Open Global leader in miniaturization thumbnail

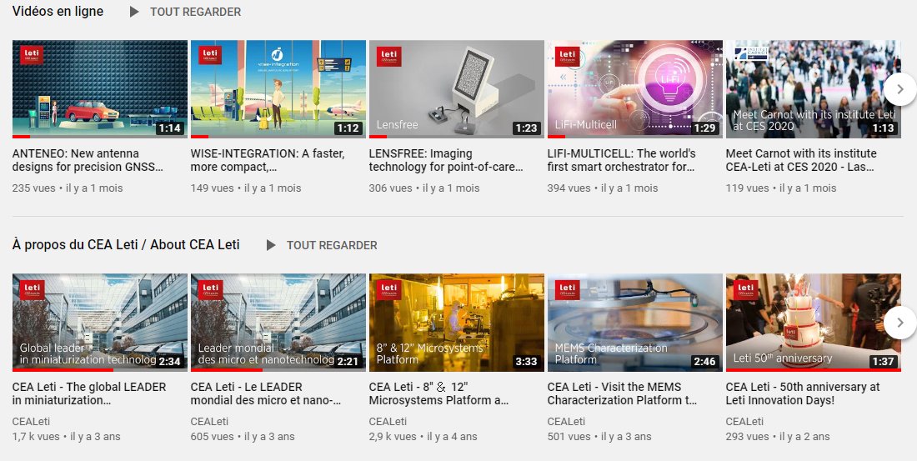click(x=100, y=323)
